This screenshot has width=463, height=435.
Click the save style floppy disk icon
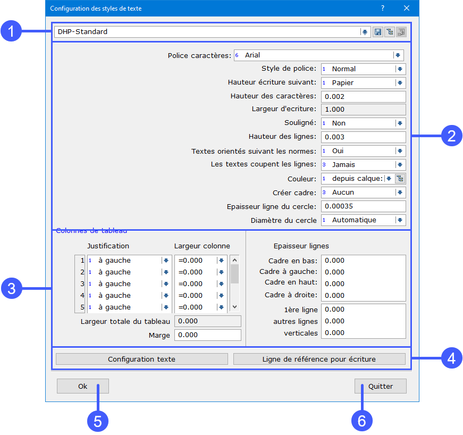(x=377, y=32)
